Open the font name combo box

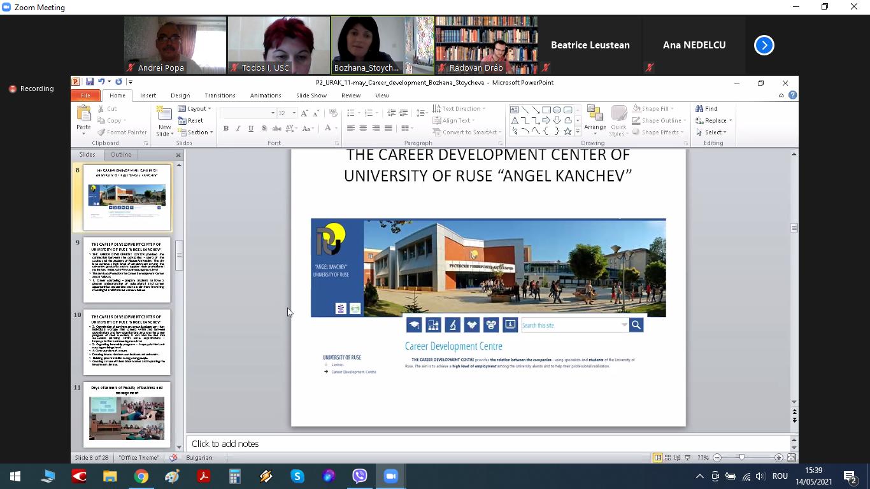[x=247, y=113]
